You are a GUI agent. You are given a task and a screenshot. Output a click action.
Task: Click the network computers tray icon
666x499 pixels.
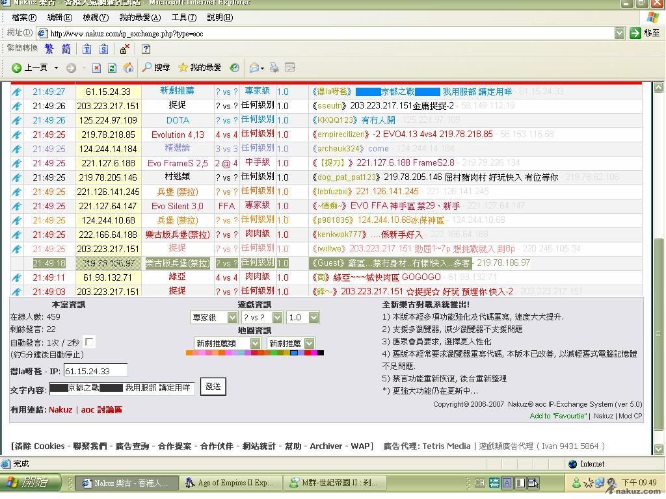[600, 483]
